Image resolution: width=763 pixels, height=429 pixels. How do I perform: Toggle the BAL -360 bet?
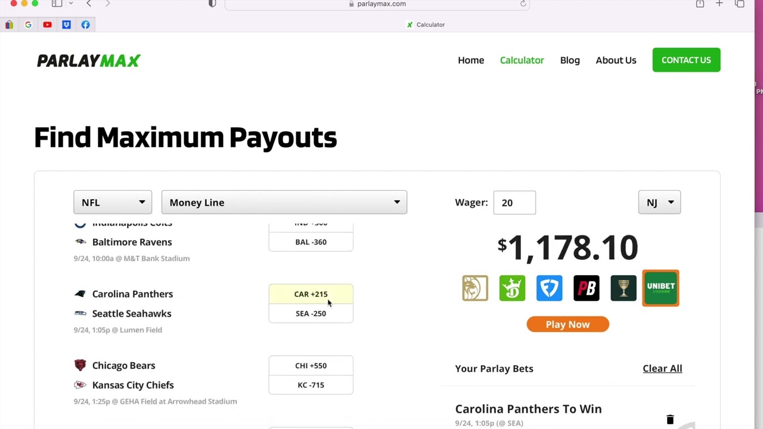click(x=311, y=242)
